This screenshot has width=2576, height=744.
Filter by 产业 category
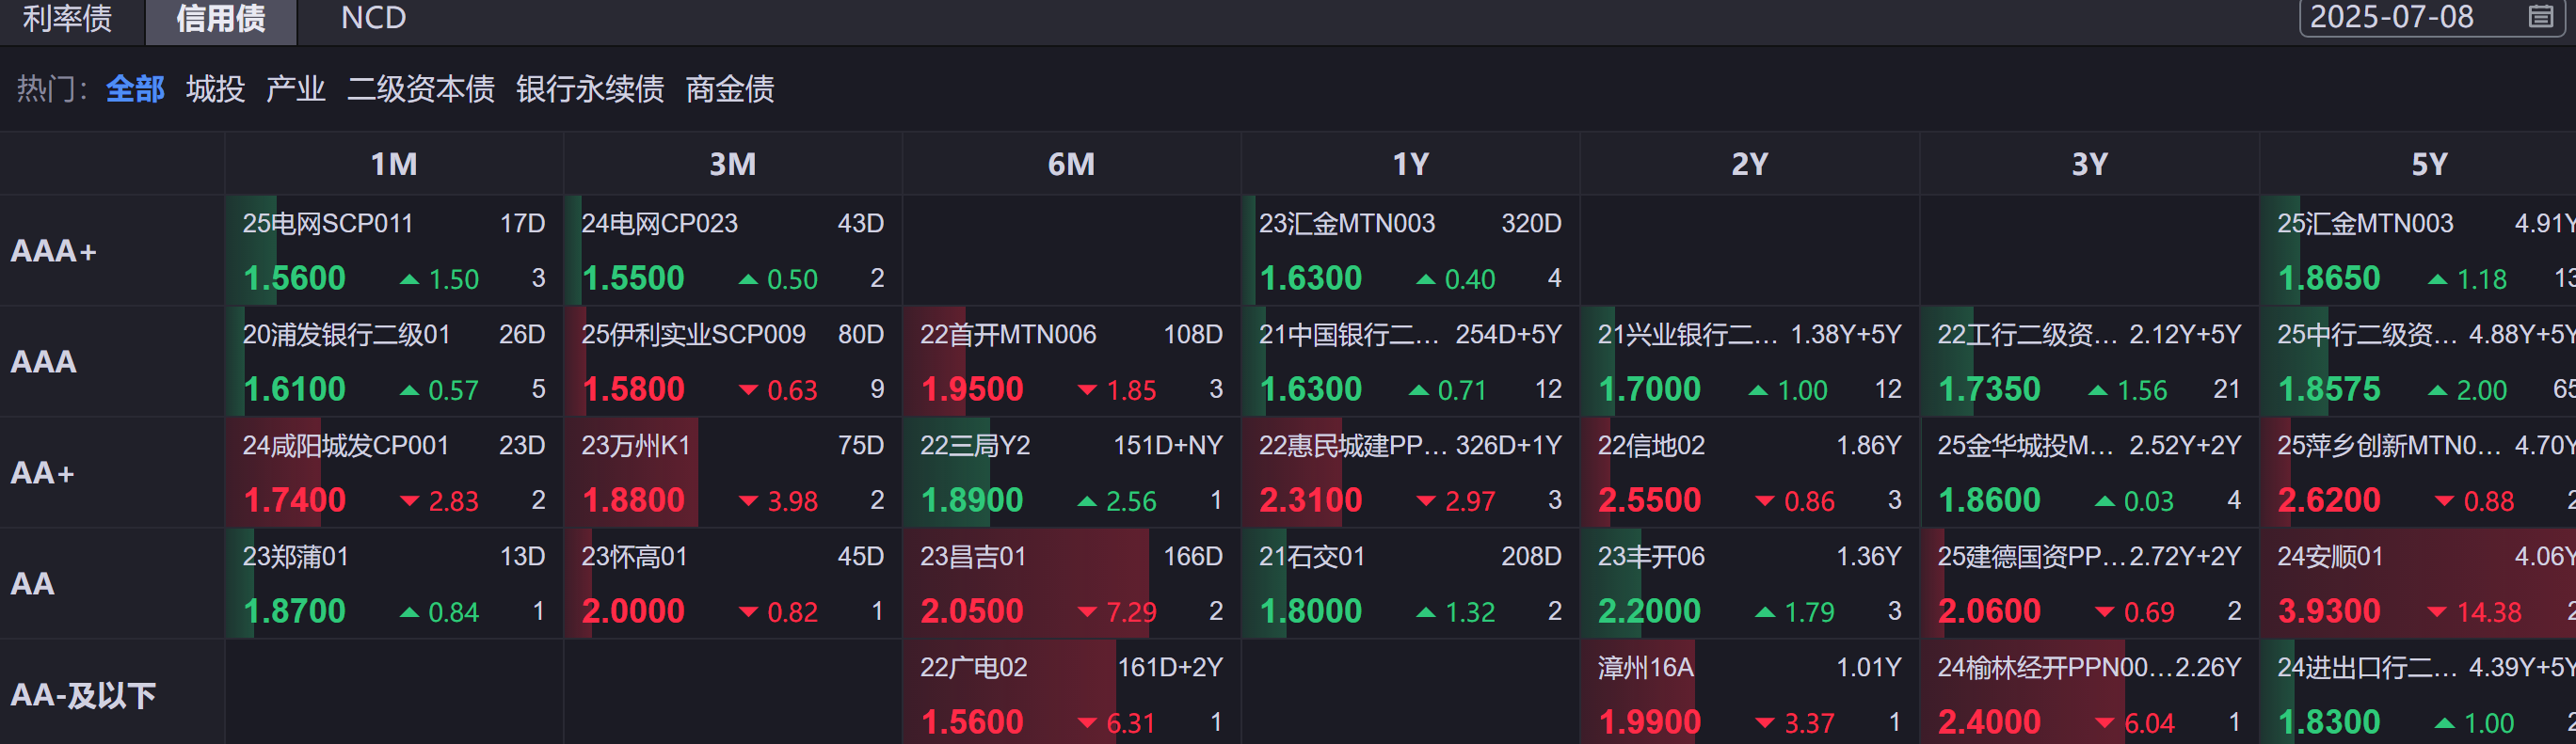(295, 89)
